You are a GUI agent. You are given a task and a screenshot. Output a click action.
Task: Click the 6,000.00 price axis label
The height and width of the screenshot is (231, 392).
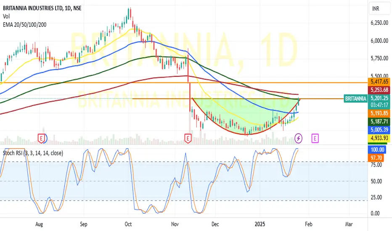click(x=379, y=41)
